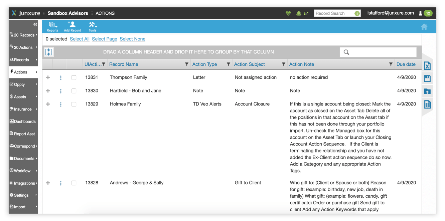Open the heartbeat health icon

click(288, 13)
